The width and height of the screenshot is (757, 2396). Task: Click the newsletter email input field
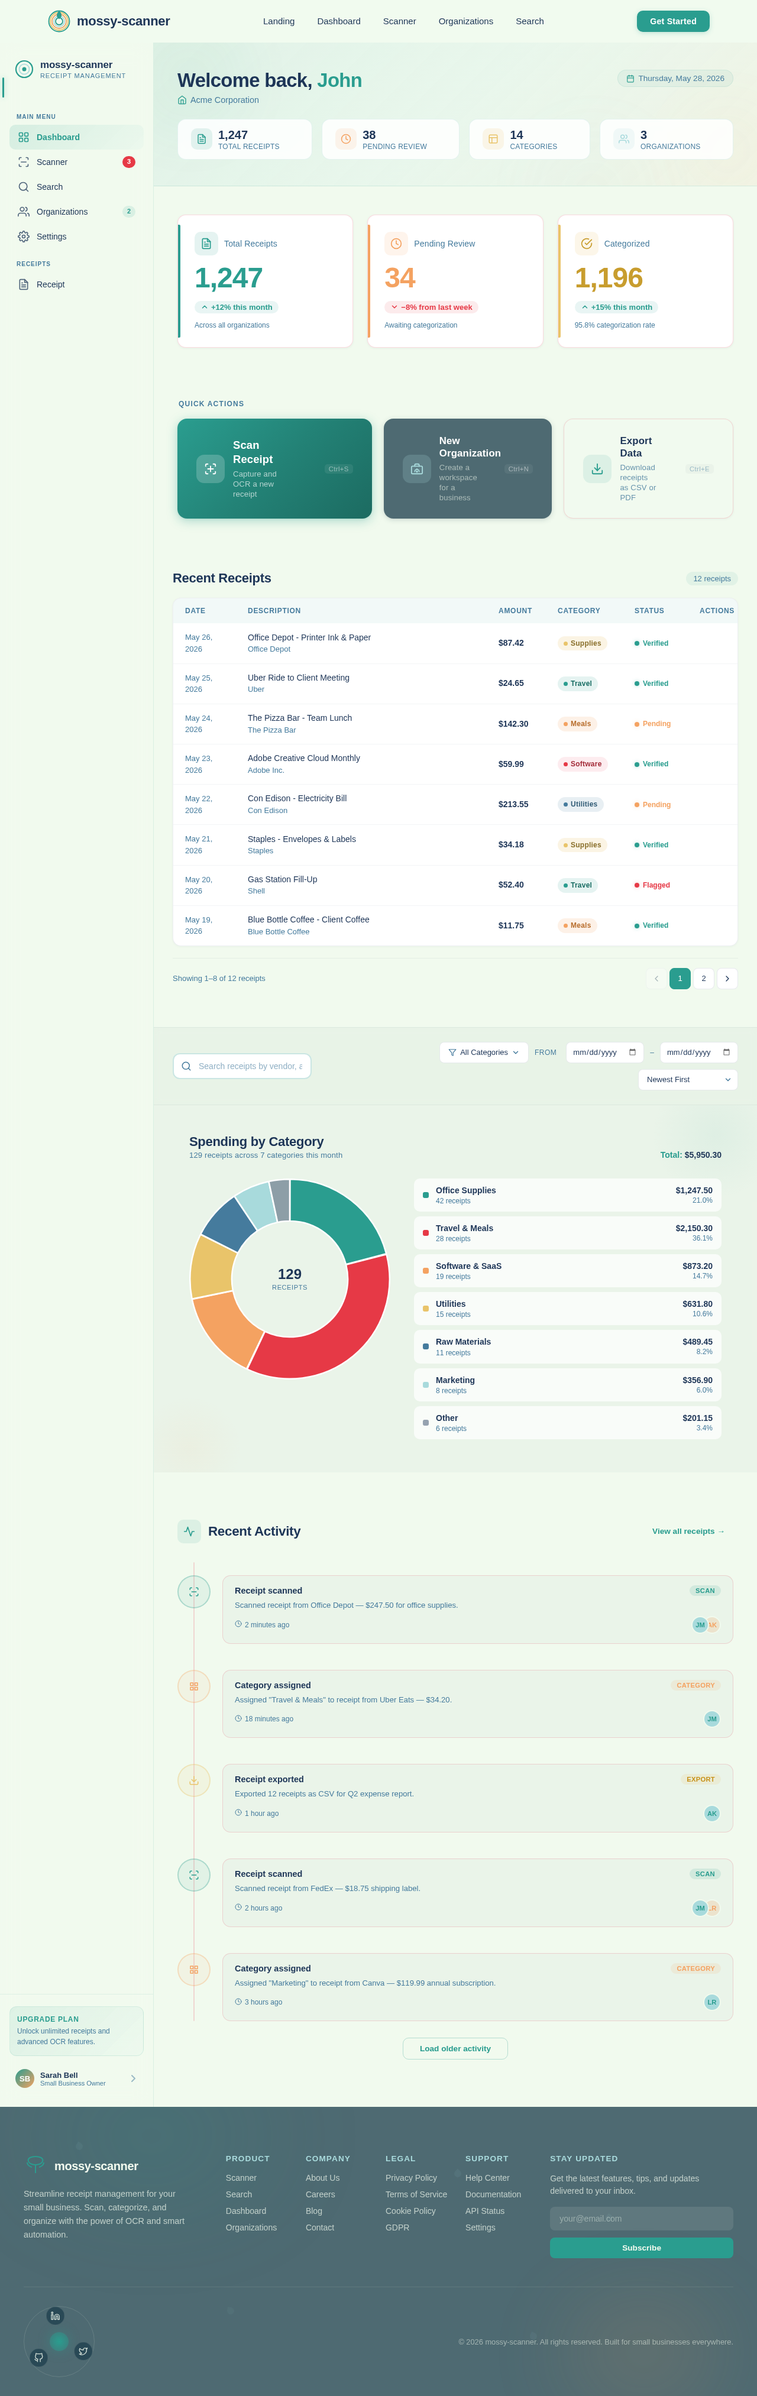pyautogui.click(x=642, y=2219)
